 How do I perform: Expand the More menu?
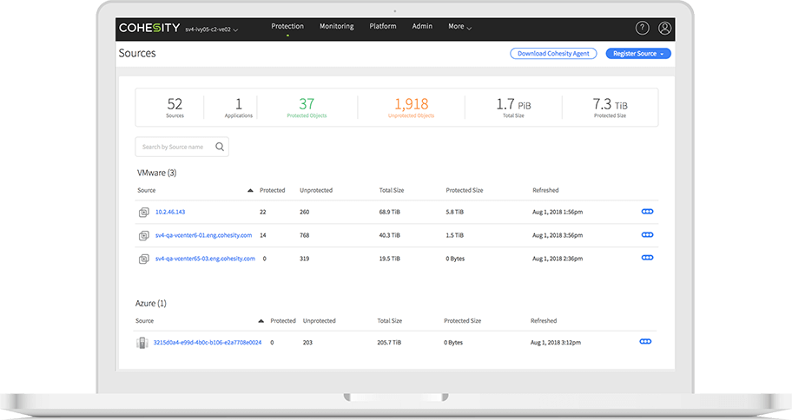(459, 26)
